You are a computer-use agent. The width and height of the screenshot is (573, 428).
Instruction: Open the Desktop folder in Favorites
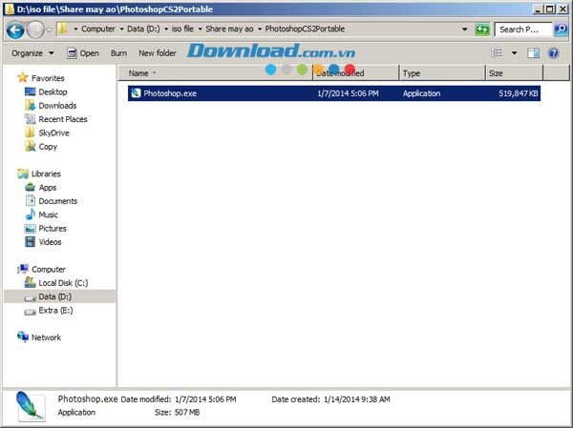[x=53, y=92]
